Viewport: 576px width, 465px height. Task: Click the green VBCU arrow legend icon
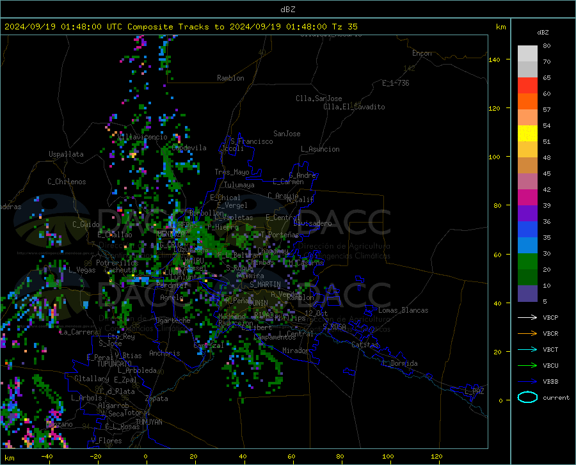tap(527, 366)
